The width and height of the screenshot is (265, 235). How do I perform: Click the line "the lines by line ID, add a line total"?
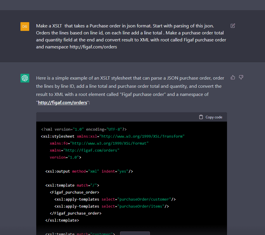[x=129, y=86]
